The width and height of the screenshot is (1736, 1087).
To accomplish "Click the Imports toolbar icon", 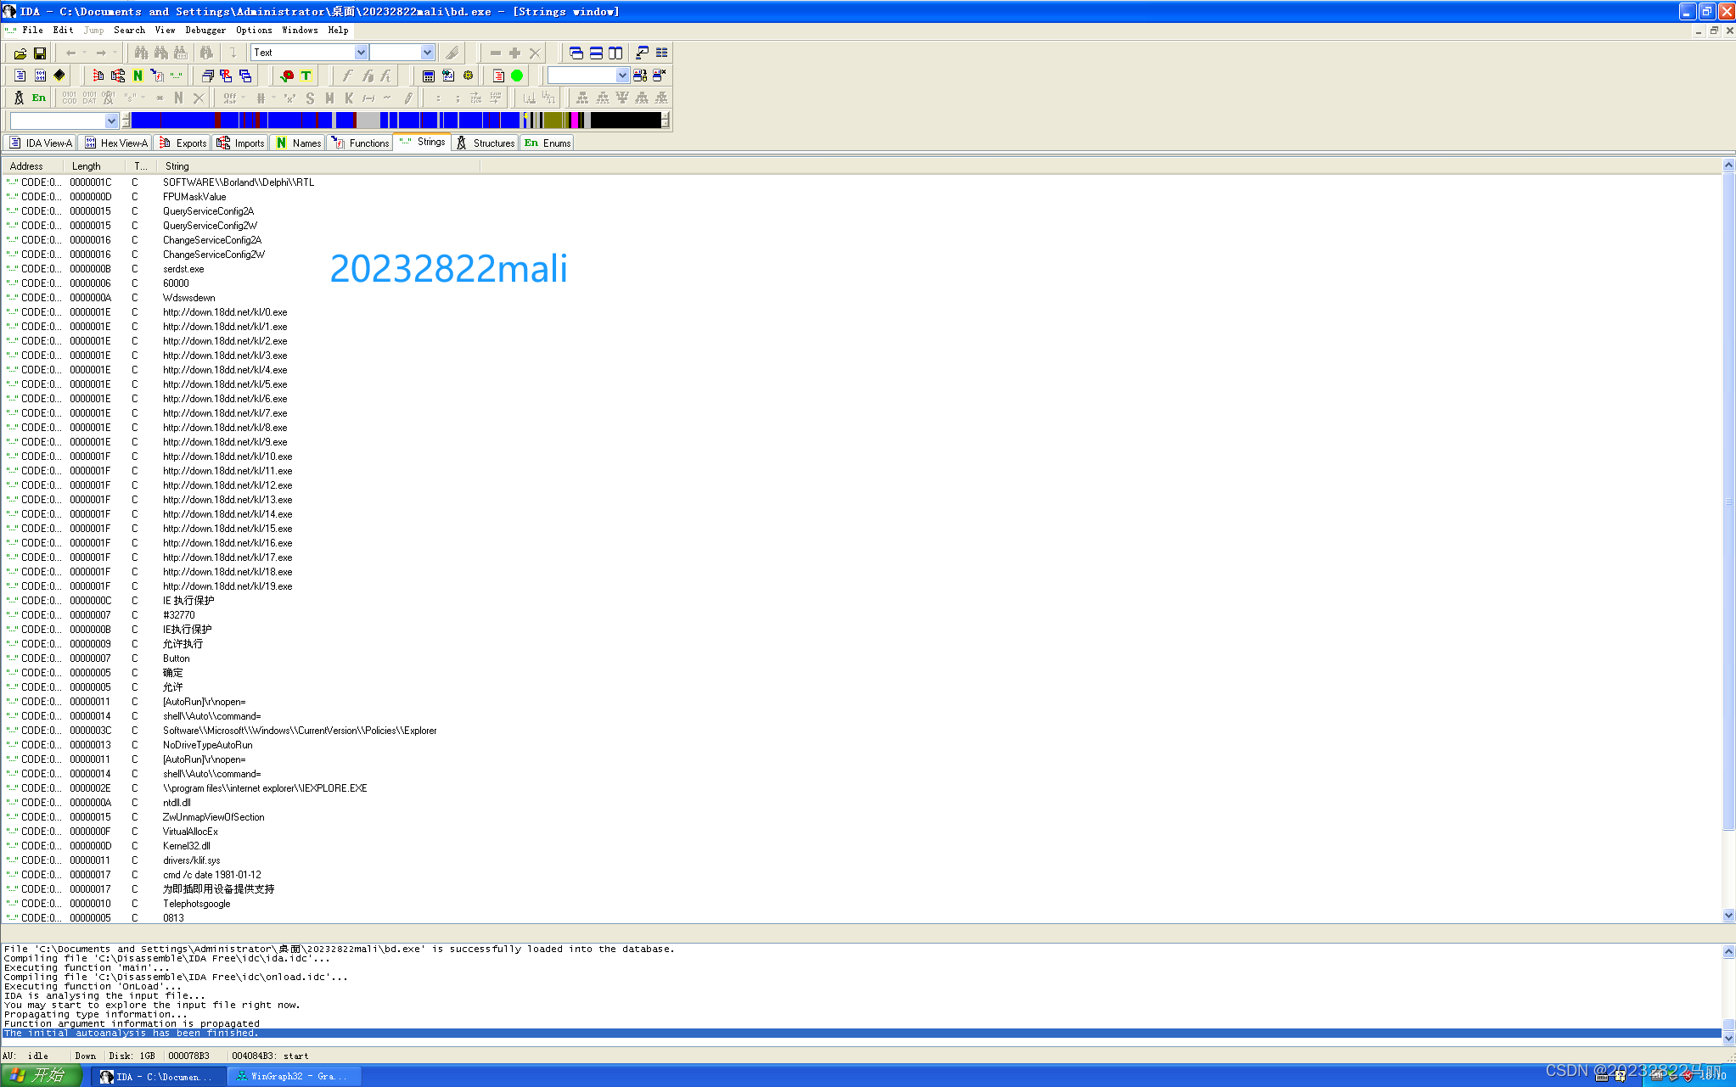I will pos(118,76).
